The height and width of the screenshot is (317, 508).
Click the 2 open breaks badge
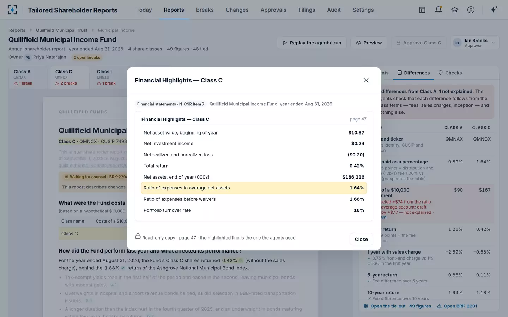87,57
